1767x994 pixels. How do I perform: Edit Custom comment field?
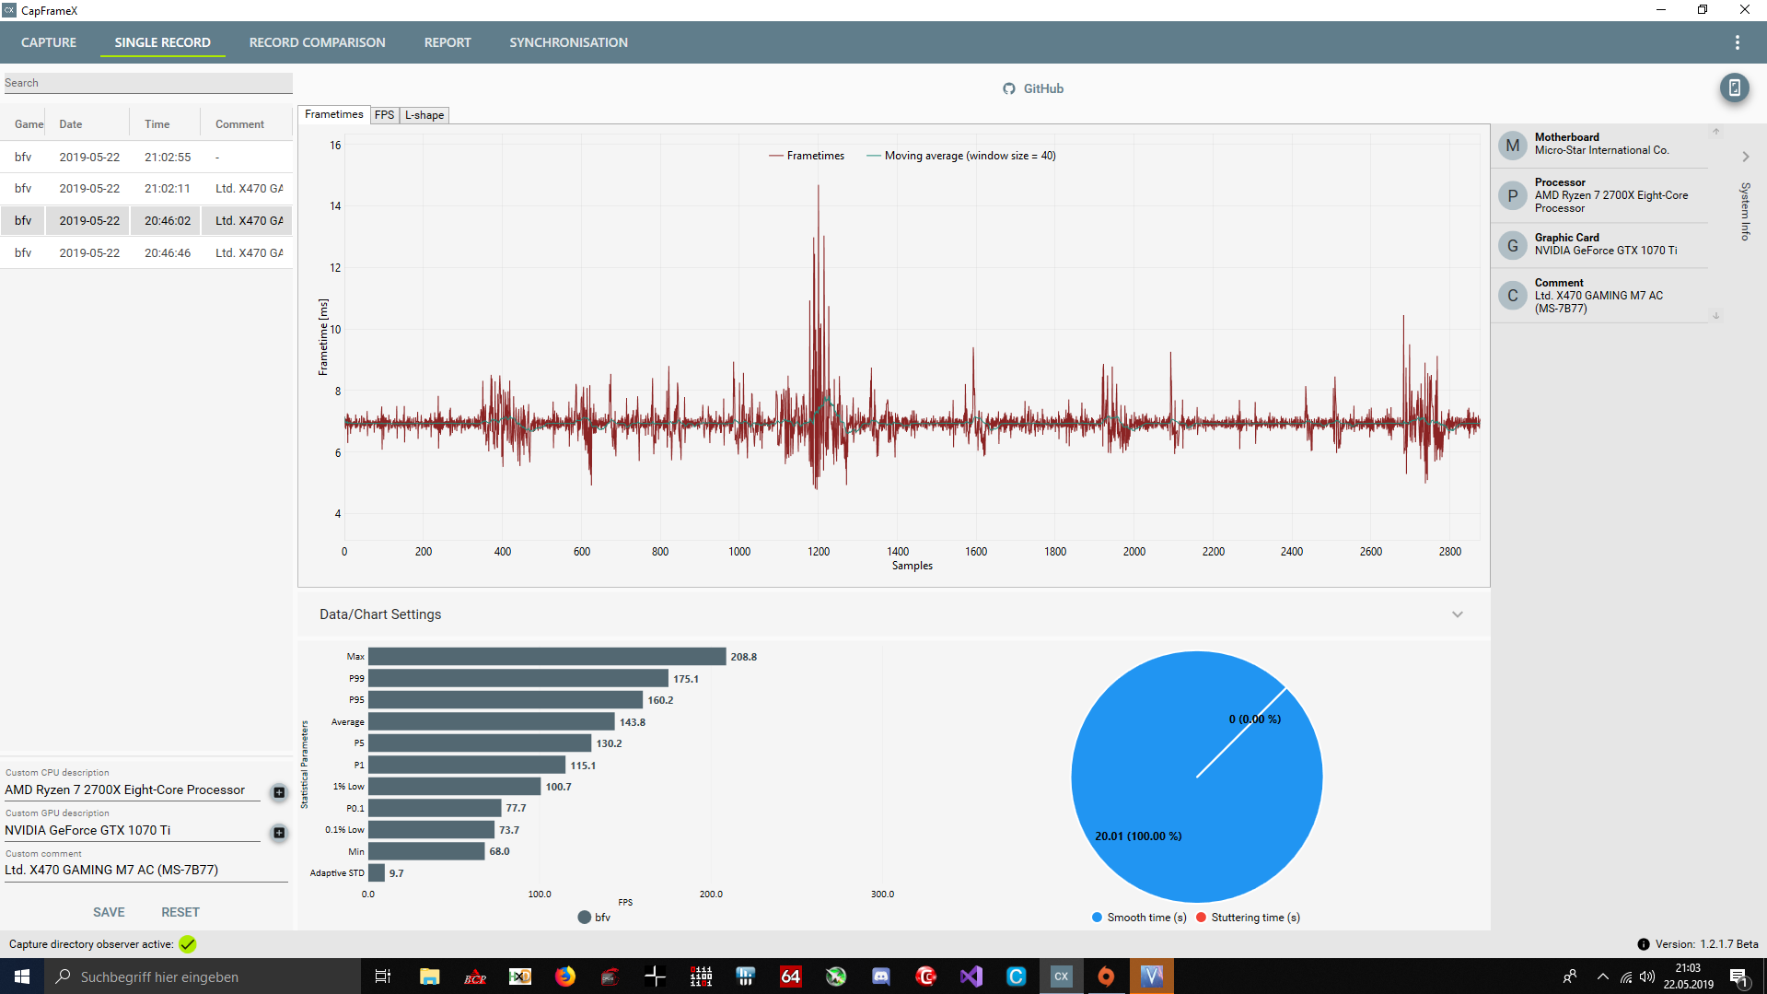click(x=145, y=871)
